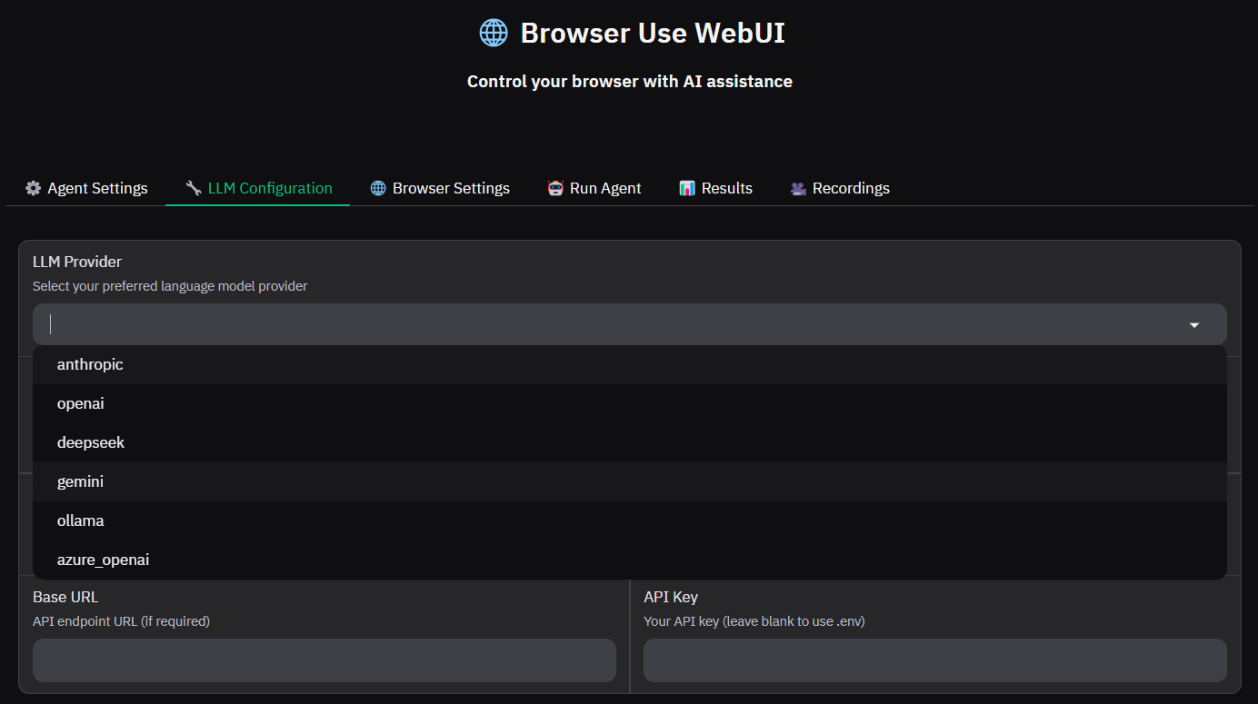Click the Base URL input field

pyautogui.click(x=324, y=660)
